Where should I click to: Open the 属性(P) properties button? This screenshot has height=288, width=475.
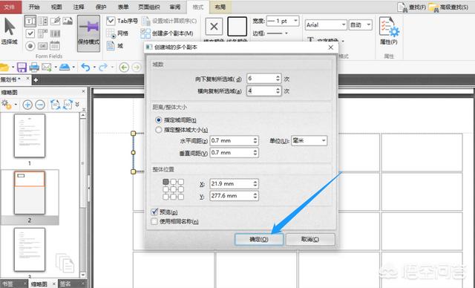(x=389, y=31)
